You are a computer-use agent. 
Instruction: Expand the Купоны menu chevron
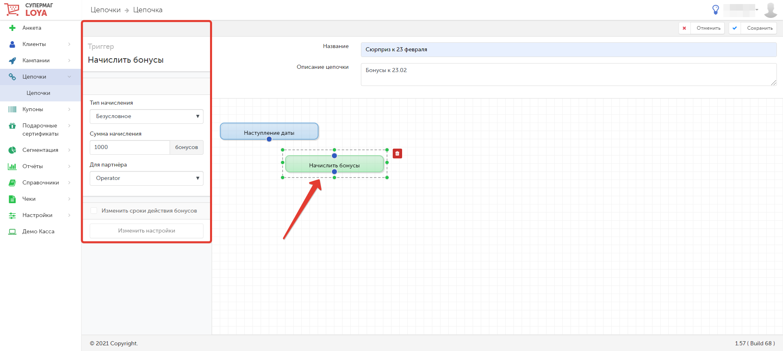point(69,110)
